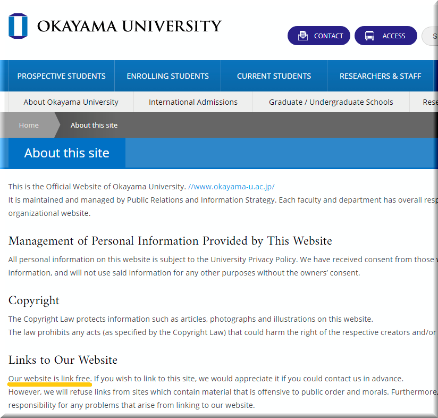This screenshot has height=418, width=438.
Task: Open the Enrolling Students menu
Action: [x=167, y=76]
